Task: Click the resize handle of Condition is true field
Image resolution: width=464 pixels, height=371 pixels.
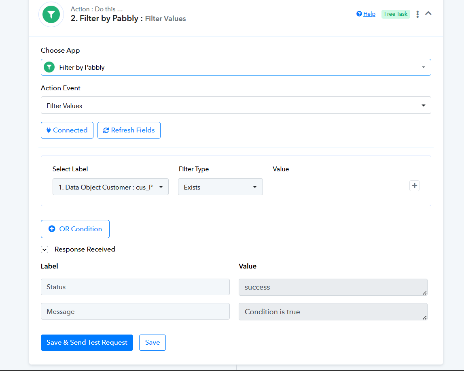Action: click(x=425, y=318)
